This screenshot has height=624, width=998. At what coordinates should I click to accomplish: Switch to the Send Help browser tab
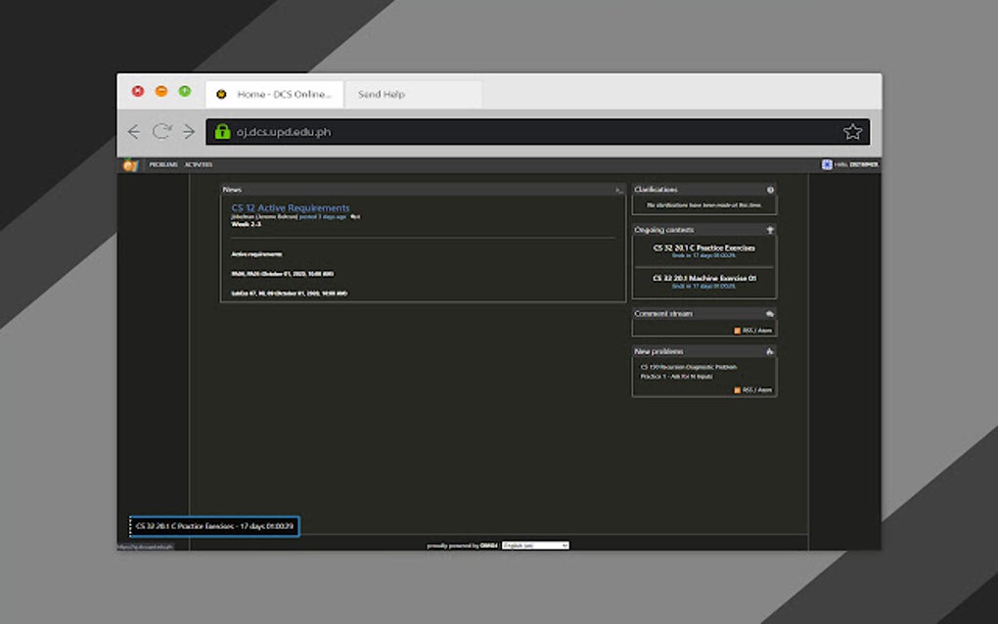[382, 94]
